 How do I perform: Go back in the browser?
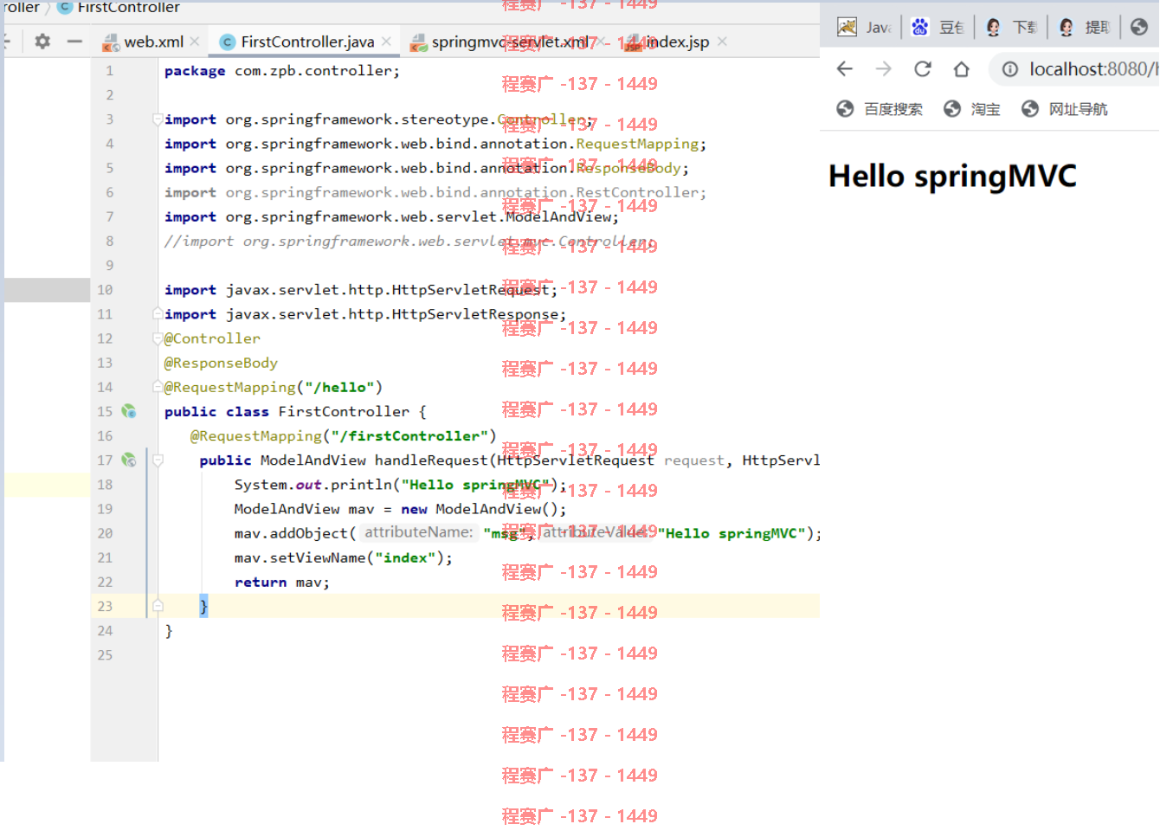845,68
